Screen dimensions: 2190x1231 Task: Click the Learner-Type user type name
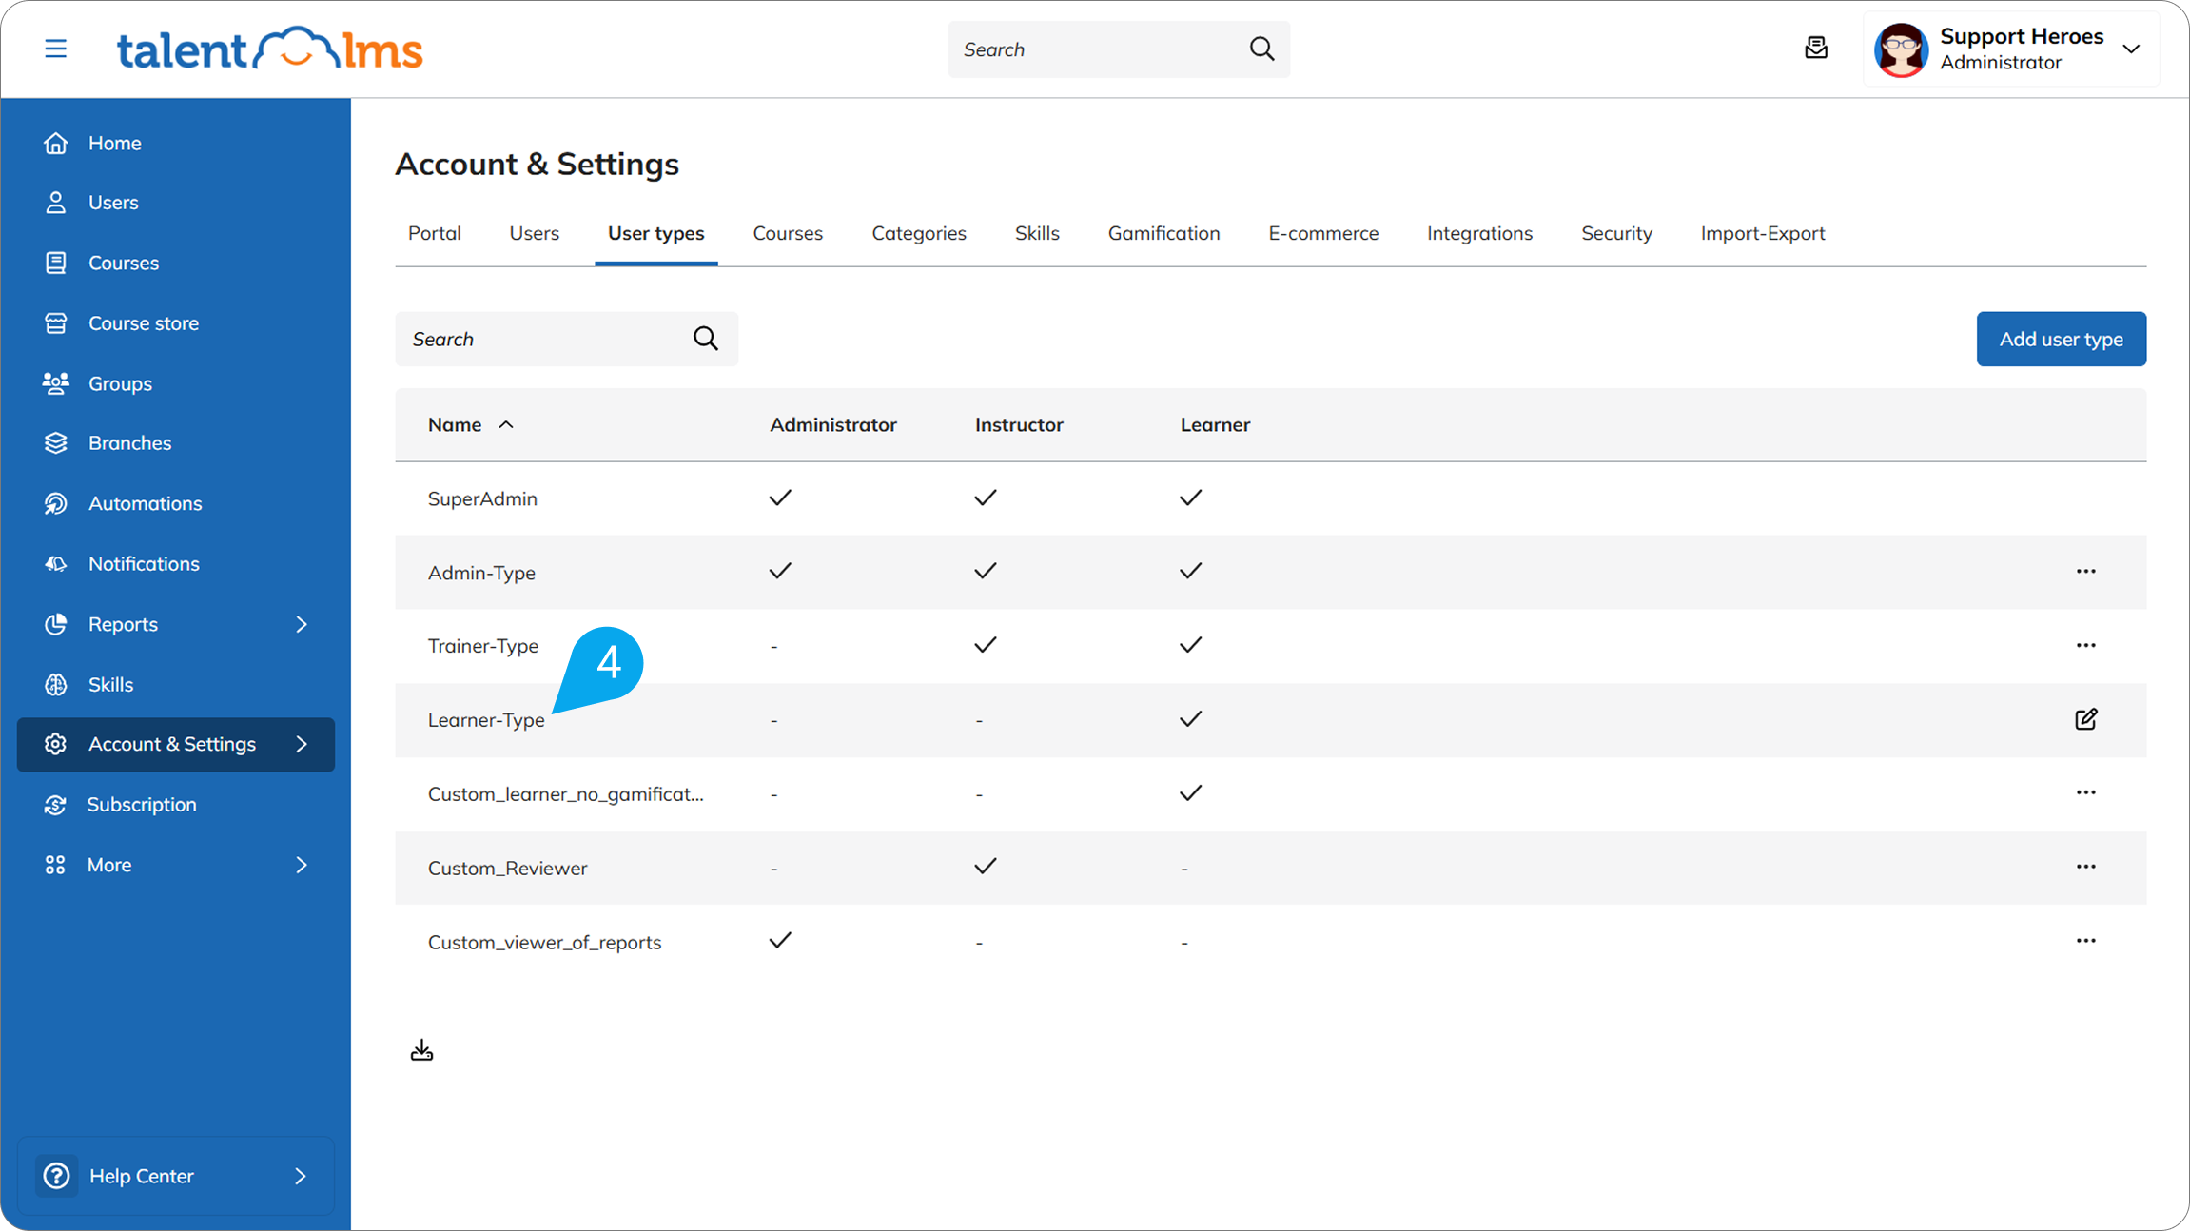pyautogui.click(x=486, y=721)
